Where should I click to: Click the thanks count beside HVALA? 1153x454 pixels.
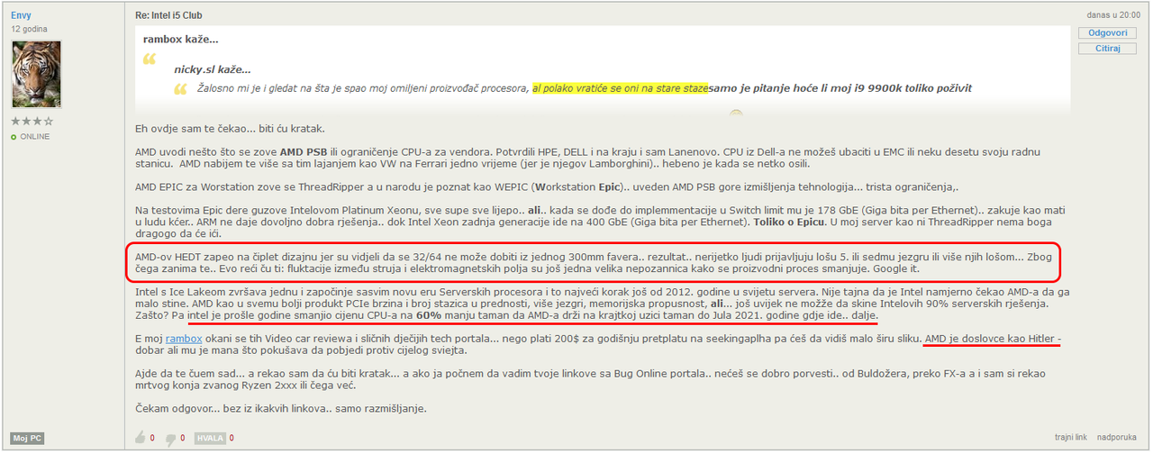tap(232, 439)
